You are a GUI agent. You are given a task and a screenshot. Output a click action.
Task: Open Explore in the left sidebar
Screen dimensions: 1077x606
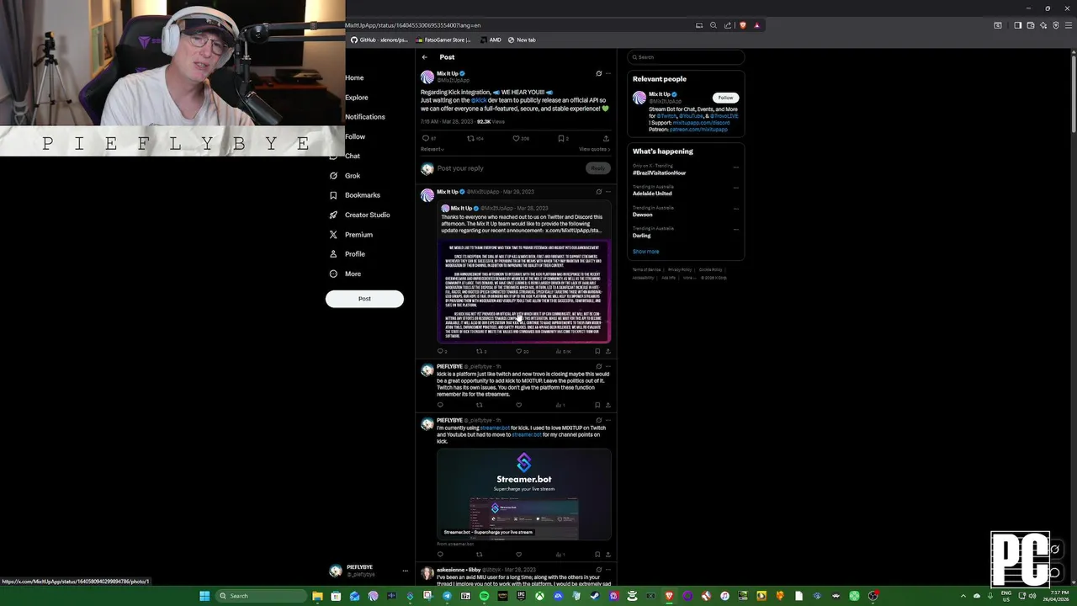pyautogui.click(x=356, y=98)
